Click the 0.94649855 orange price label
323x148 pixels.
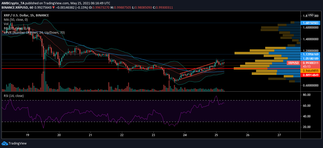pyautogui.click(x=311, y=71)
